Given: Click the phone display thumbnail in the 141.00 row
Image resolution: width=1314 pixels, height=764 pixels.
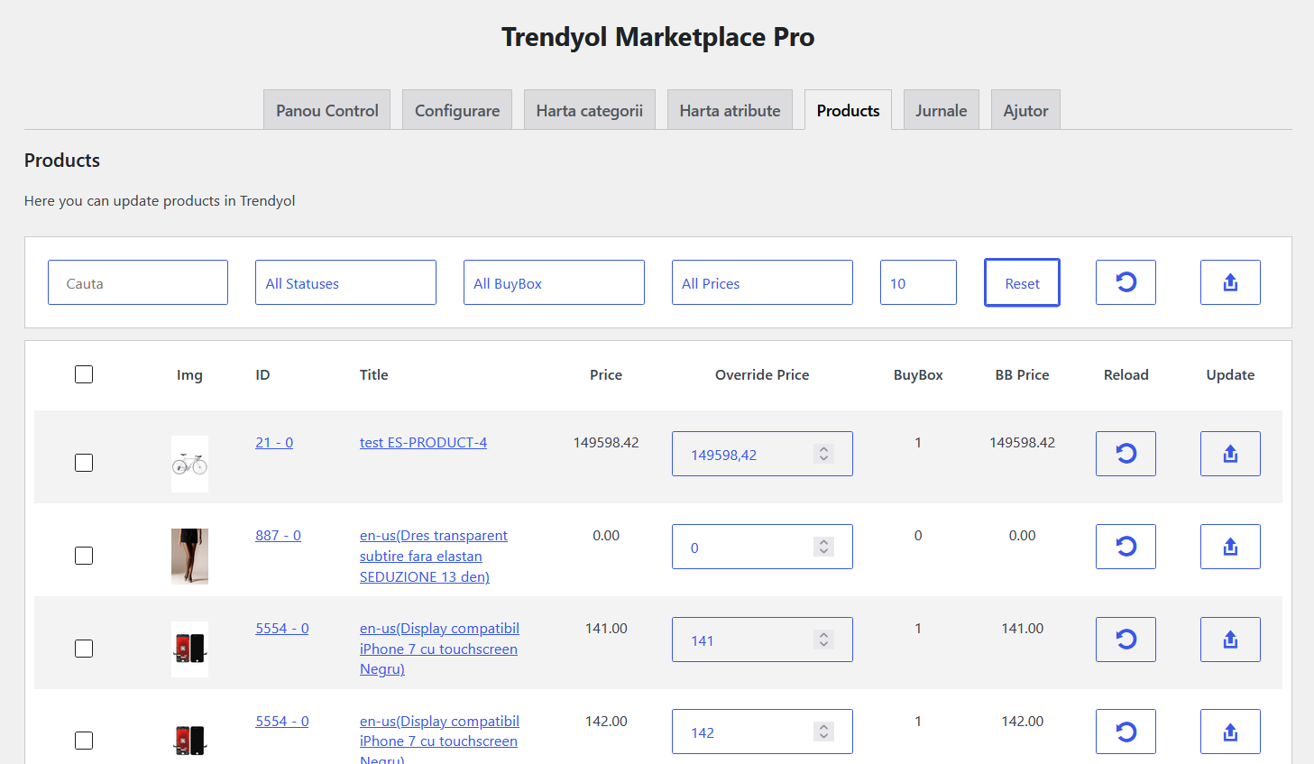Looking at the screenshot, I should coord(189,649).
